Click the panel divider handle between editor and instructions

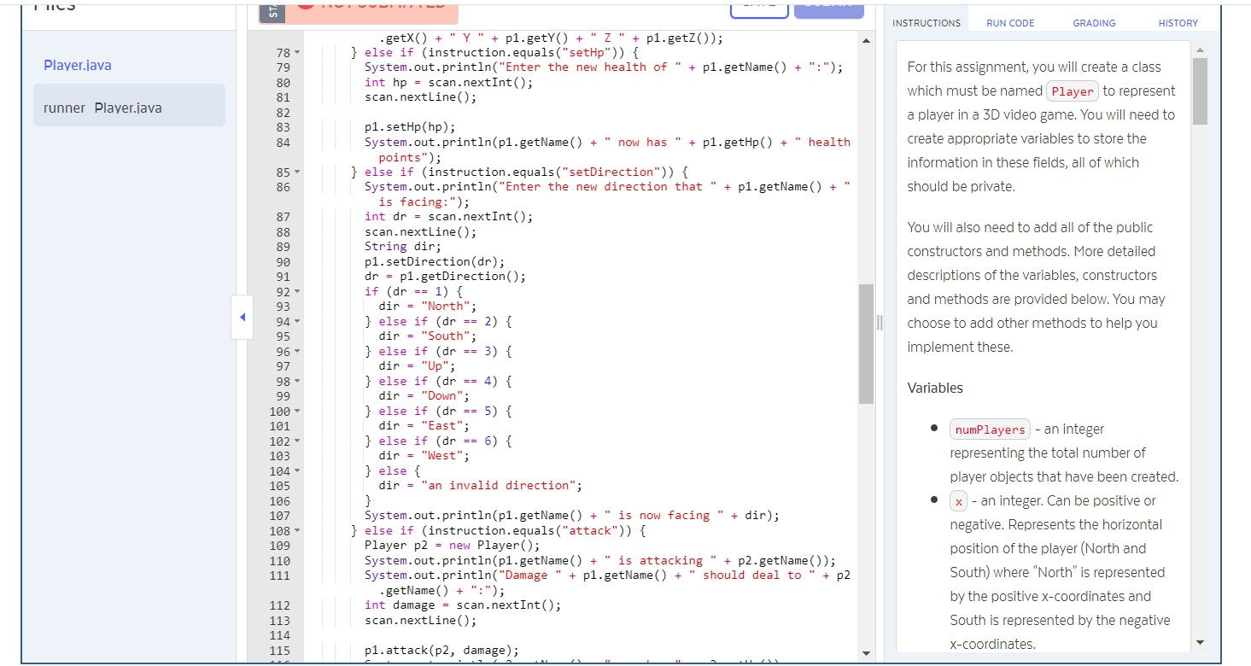[879, 323]
